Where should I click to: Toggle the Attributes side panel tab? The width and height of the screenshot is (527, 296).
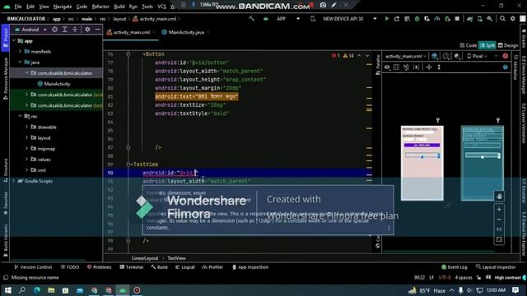point(515,67)
